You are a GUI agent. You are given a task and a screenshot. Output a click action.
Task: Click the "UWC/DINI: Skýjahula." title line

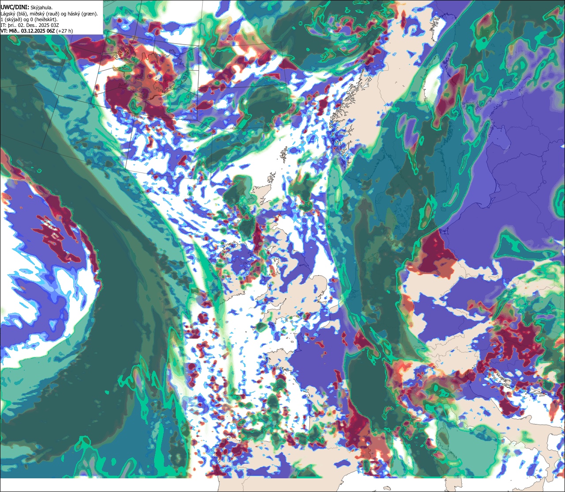click(x=26, y=7)
